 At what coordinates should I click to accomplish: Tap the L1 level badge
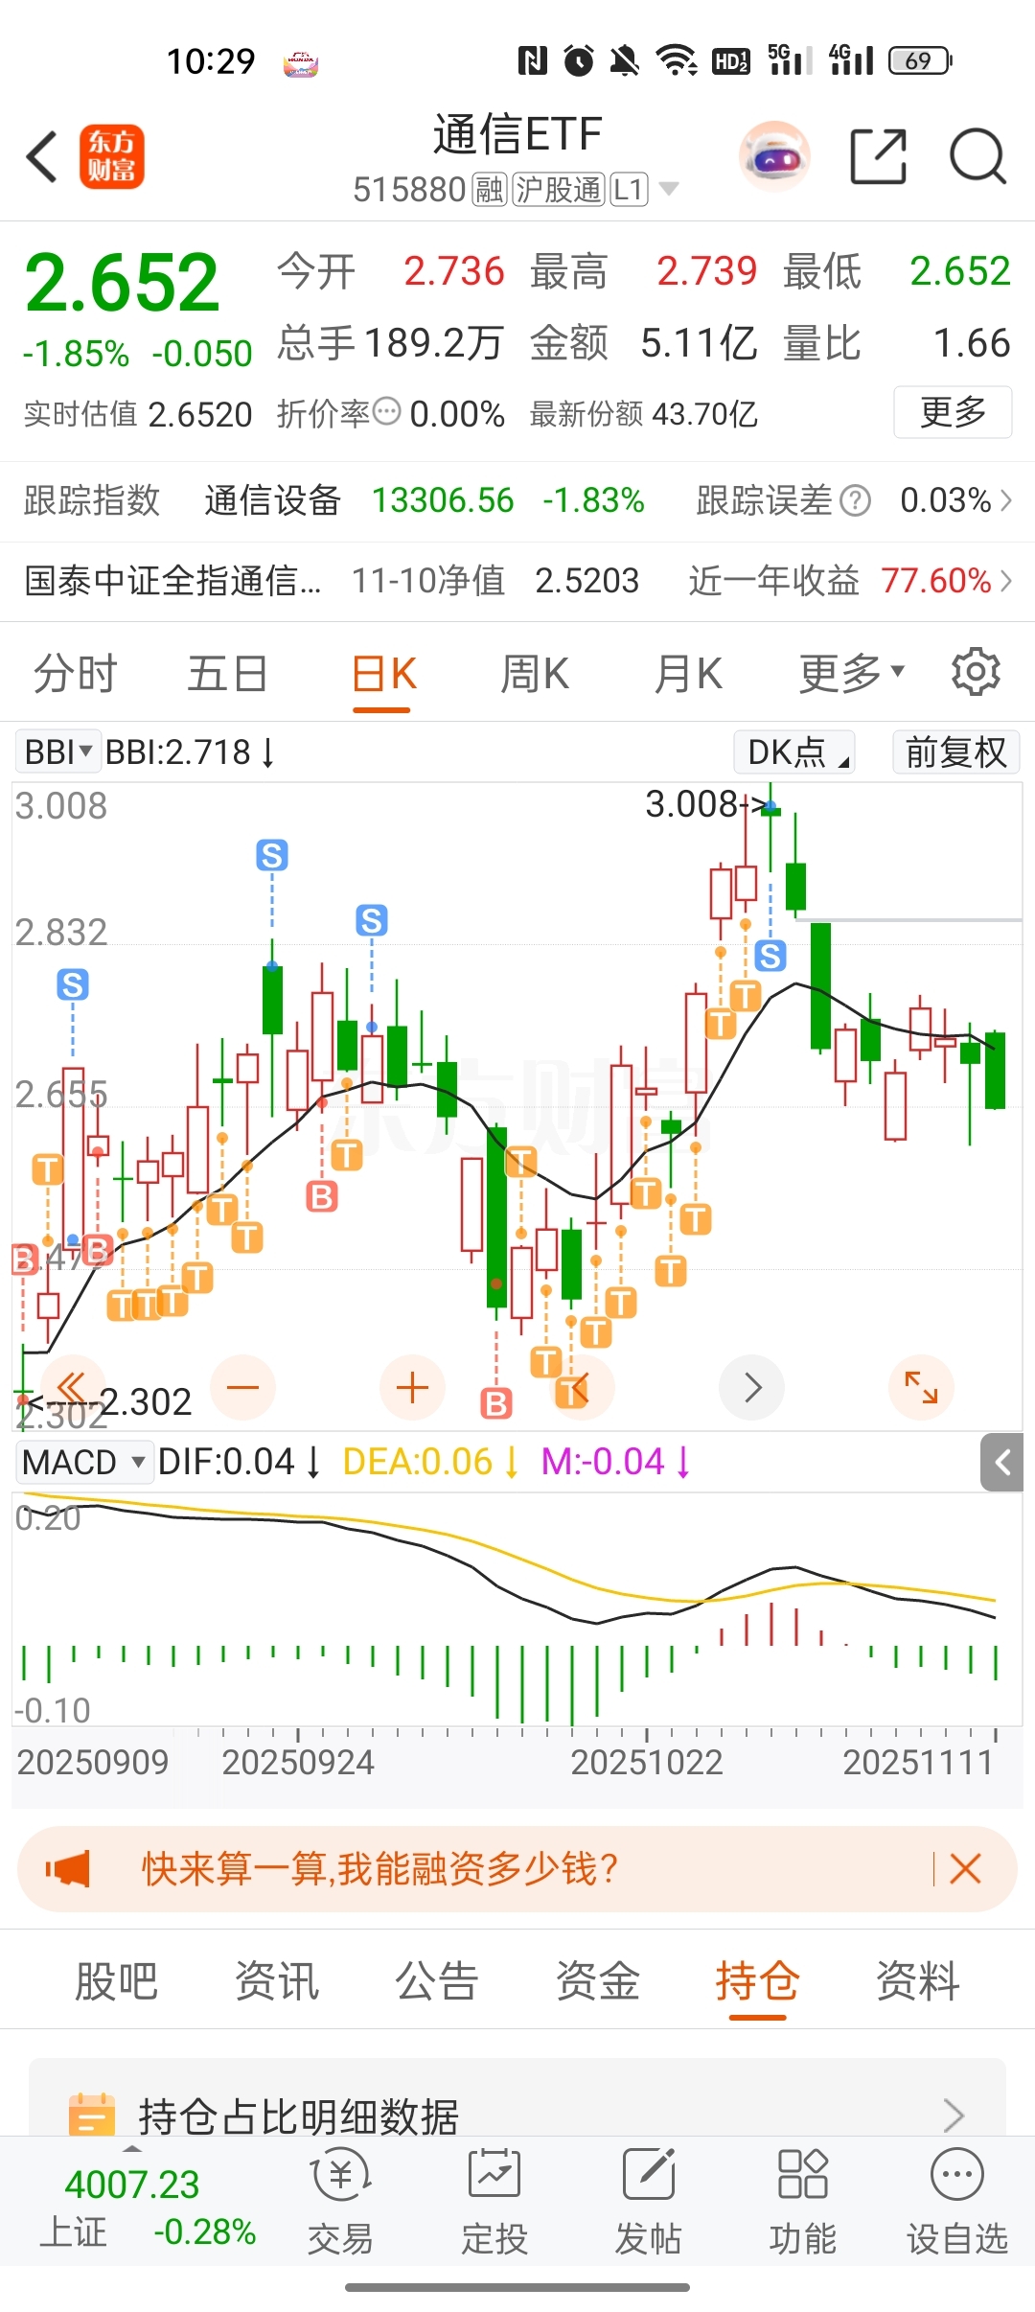630,190
